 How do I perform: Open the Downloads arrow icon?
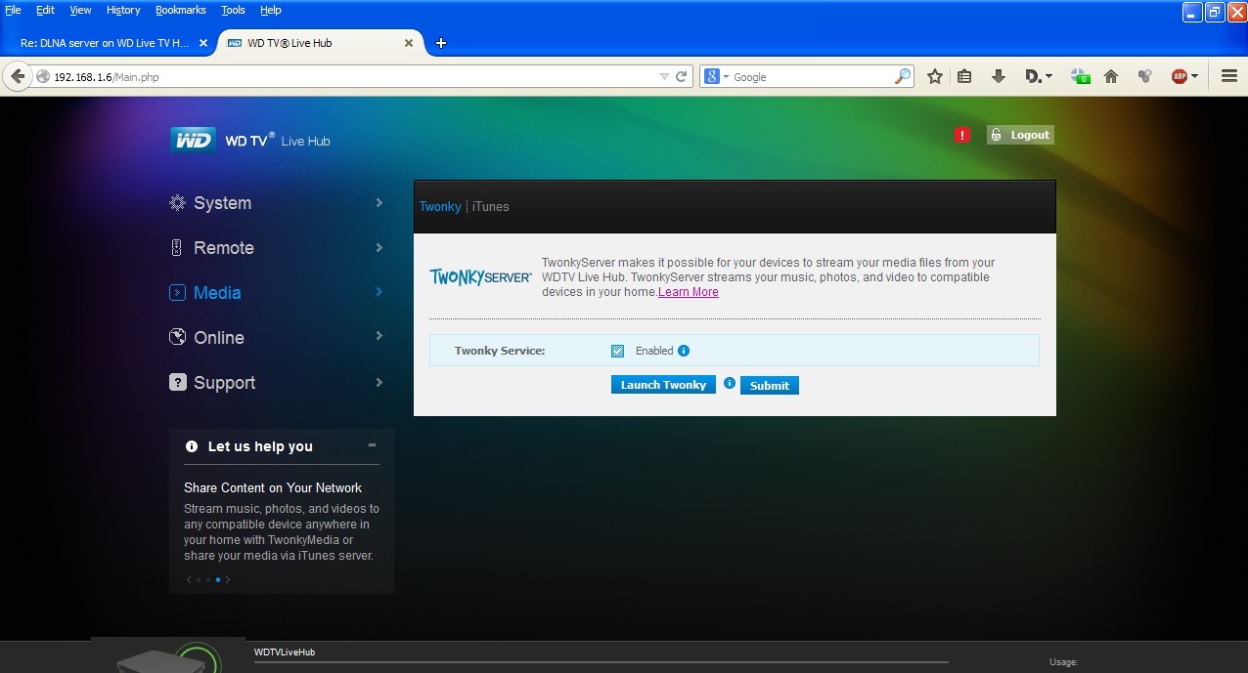tap(998, 76)
